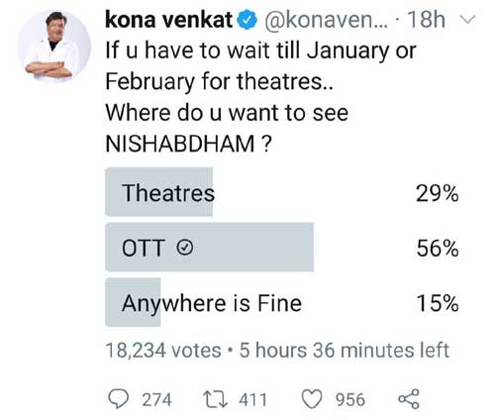
Task: Select the OTT poll option
Action: pos(282,248)
